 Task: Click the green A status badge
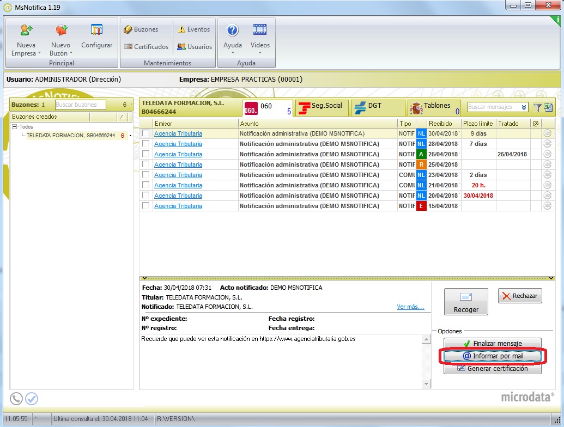click(421, 154)
